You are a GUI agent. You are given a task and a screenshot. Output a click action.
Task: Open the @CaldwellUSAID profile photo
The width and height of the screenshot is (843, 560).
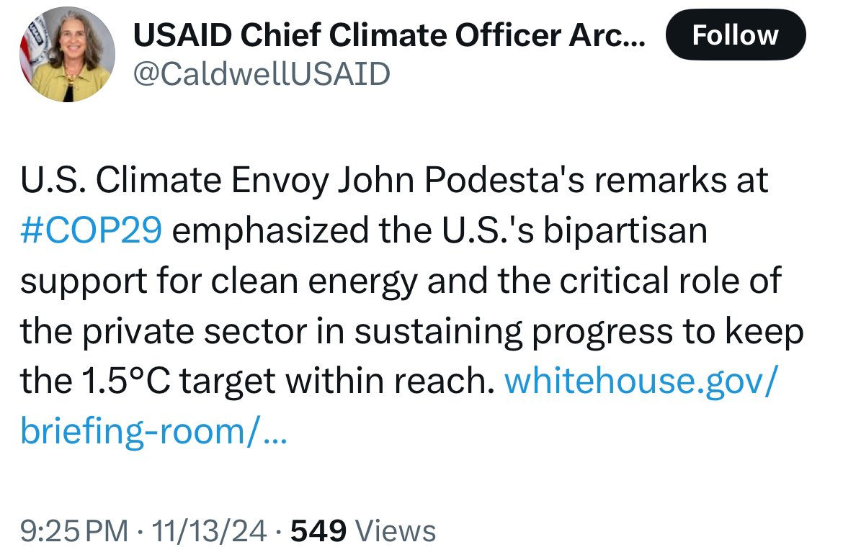pos(67,54)
